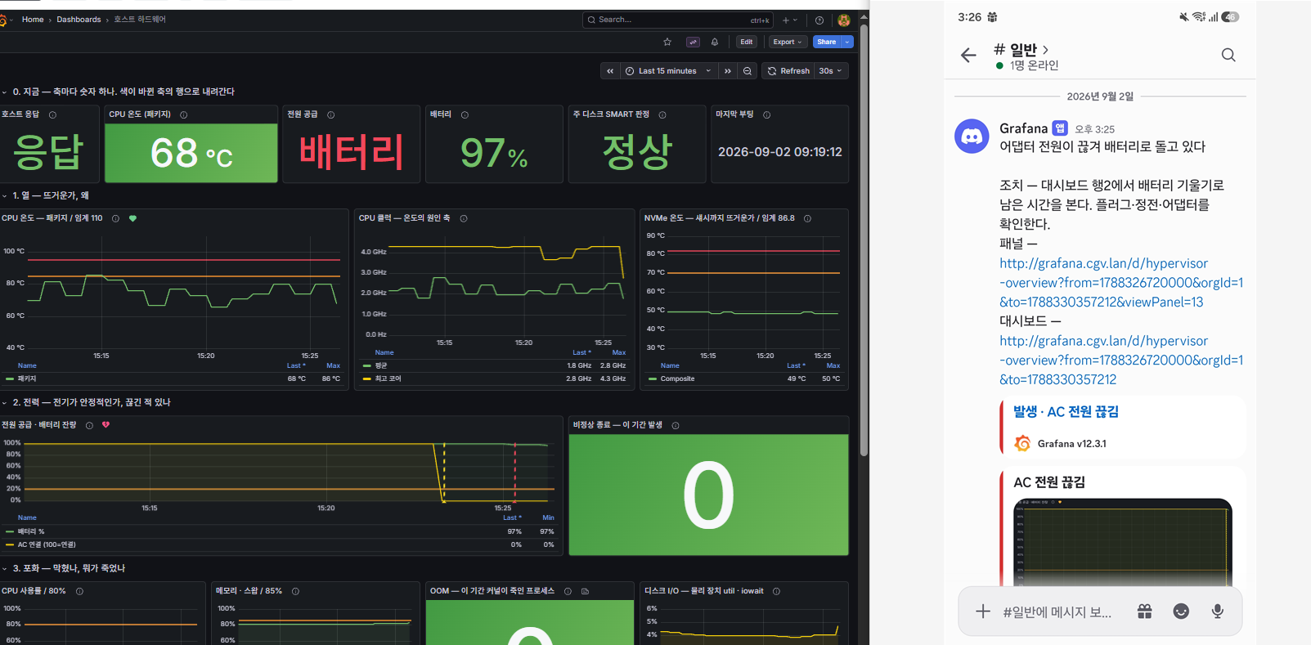Click info icon on 비정상 종료 panel
The image size is (1311, 645).
[676, 425]
